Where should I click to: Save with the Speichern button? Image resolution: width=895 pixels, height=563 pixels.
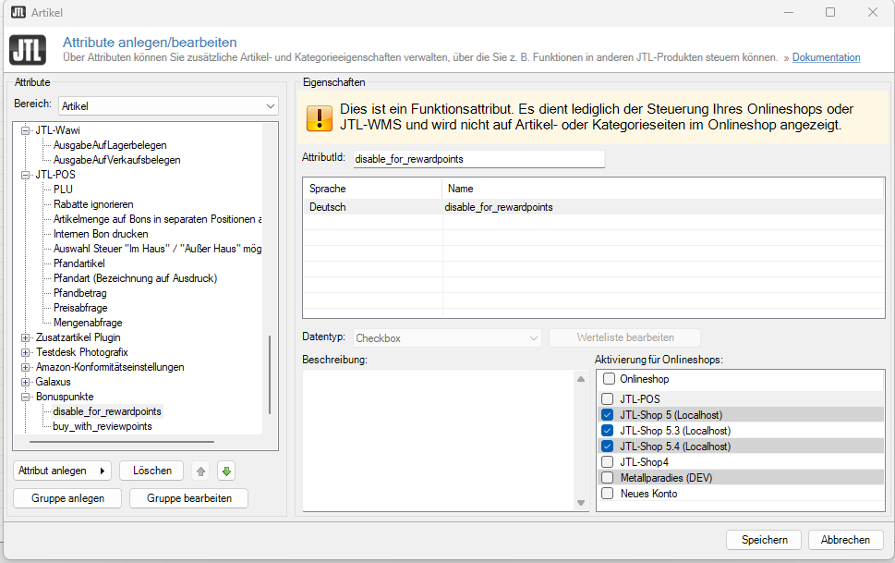pyautogui.click(x=764, y=540)
